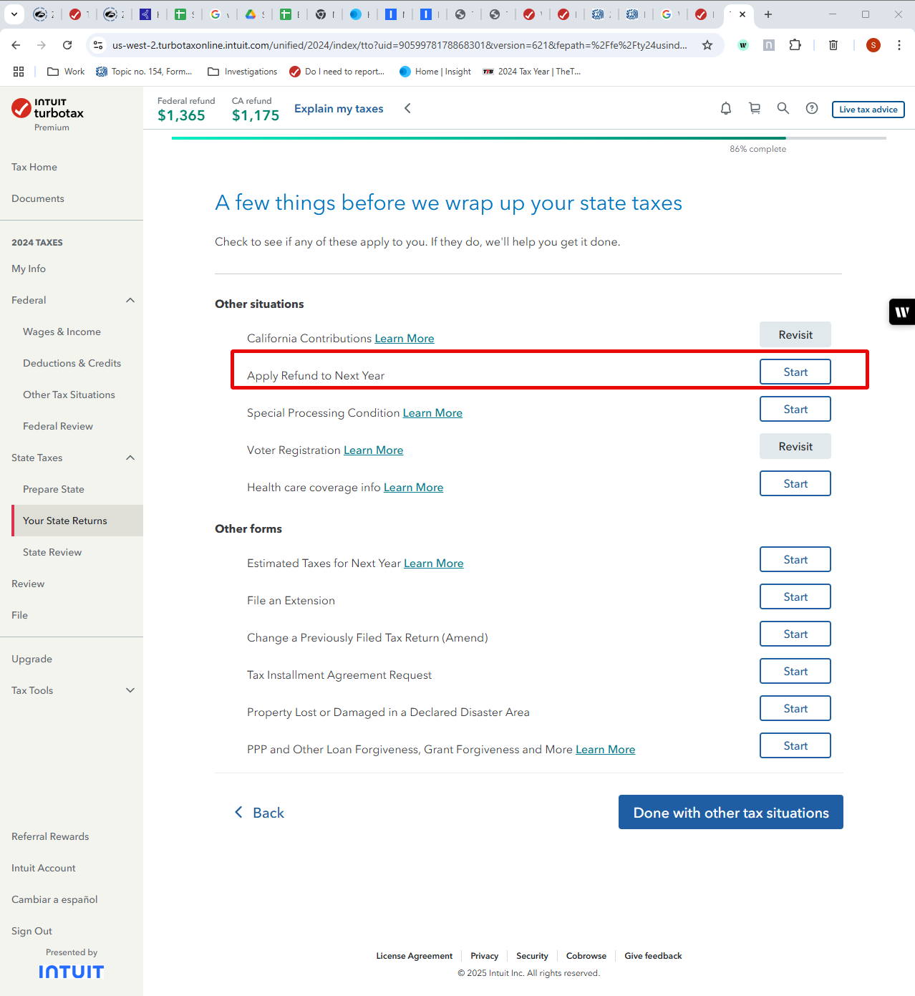Go Back to previous step

(x=259, y=813)
